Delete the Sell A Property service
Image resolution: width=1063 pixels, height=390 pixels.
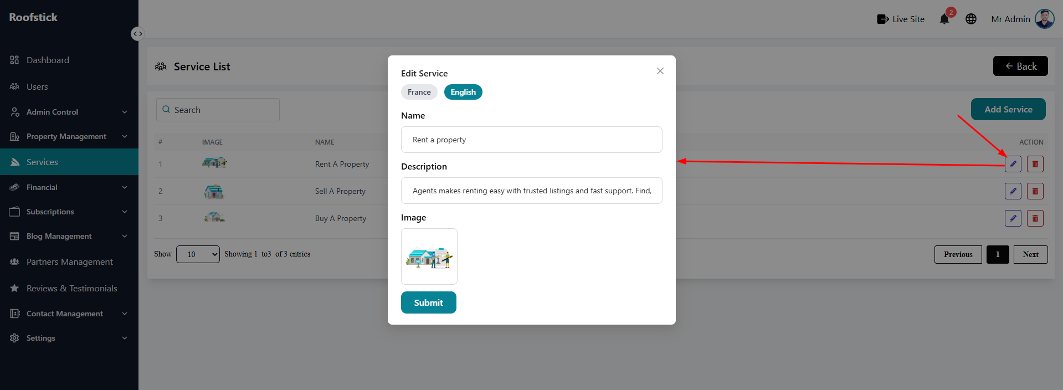pyautogui.click(x=1035, y=191)
